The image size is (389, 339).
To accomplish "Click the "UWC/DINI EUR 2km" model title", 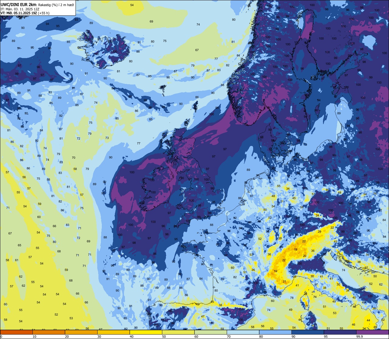I will 18,5.
